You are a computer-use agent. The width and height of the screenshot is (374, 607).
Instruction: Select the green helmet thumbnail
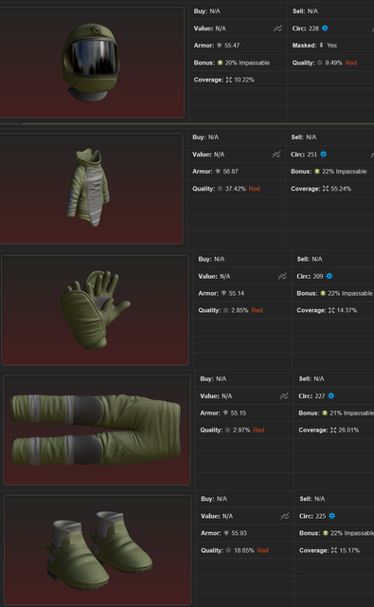[92, 63]
